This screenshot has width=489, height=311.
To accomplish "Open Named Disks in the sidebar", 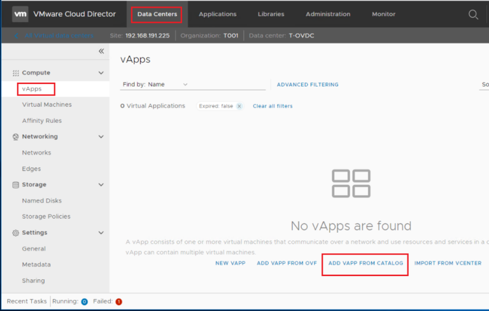I will 42,201.
